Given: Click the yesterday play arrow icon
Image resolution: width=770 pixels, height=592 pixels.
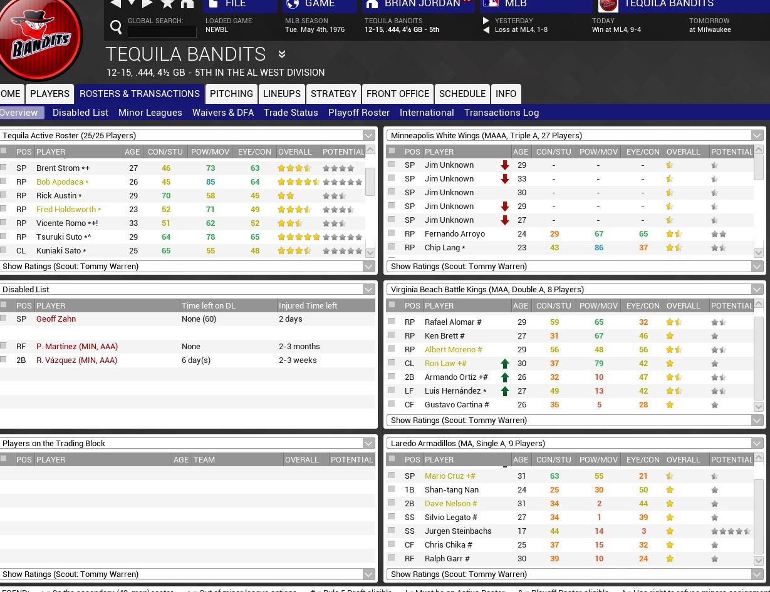Looking at the screenshot, I should tap(486, 21).
